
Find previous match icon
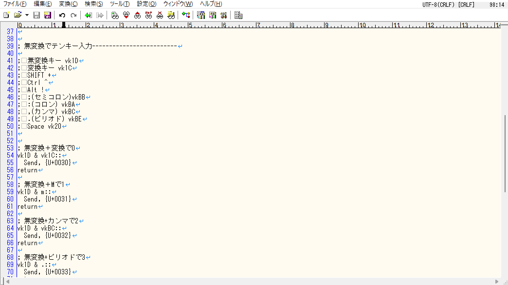click(137, 15)
